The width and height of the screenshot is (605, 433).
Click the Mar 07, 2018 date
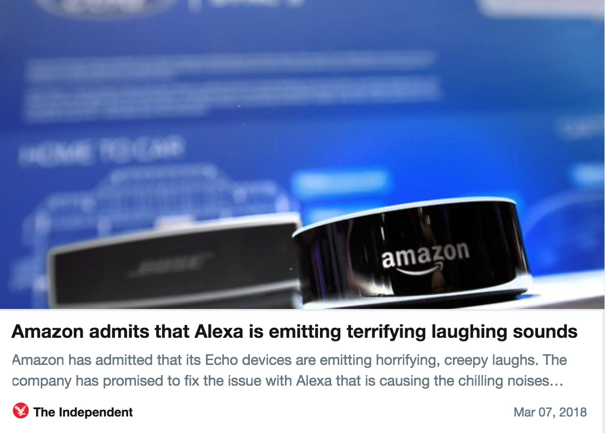[x=550, y=412]
